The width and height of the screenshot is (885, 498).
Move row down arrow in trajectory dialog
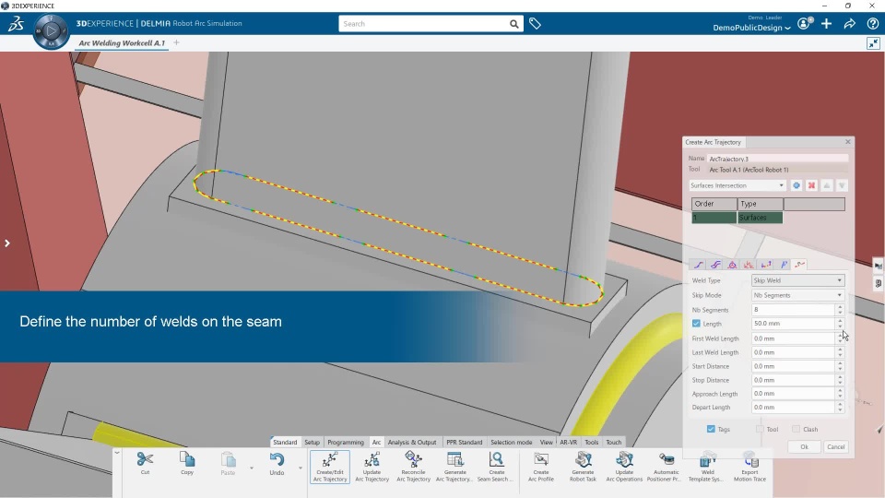click(x=842, y=185)
